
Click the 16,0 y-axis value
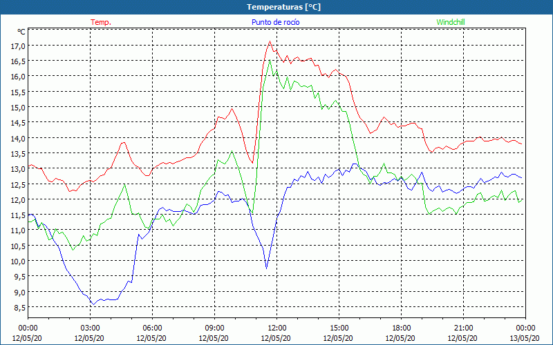(19, 77)
